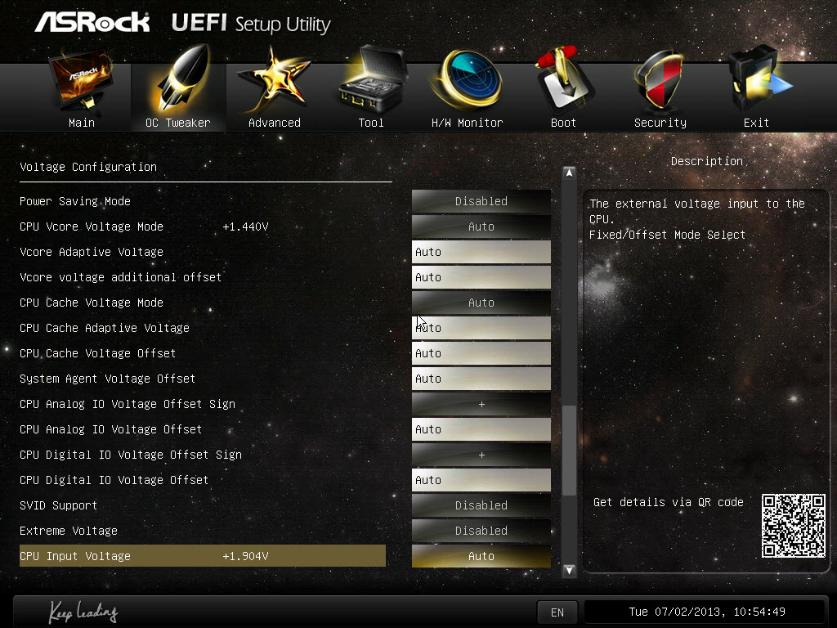Switch to the OC Tweaker tab label
This screenshot has height=628, width=837.
[178, 123]
